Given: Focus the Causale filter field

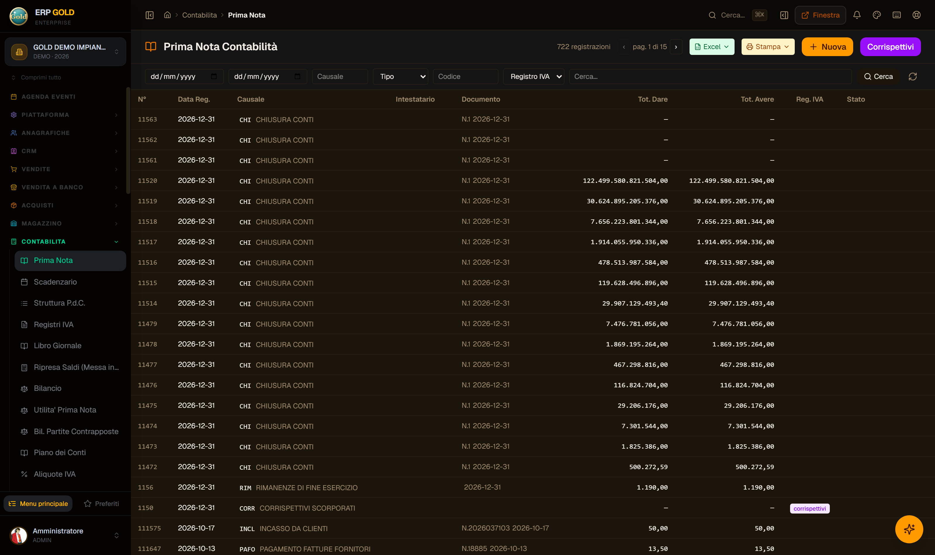Looking at the screenshot, I should pos(340,76).
